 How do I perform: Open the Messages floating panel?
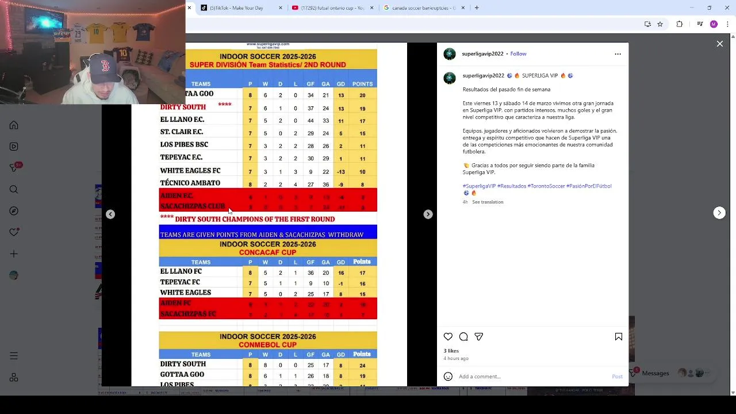[x=671, y=373]
